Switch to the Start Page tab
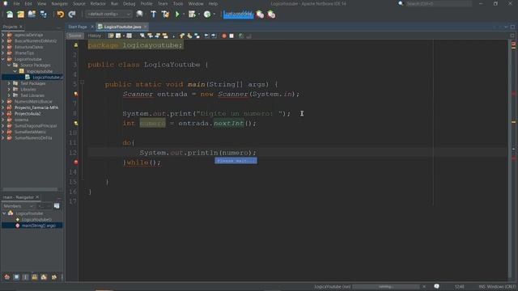Image resolution: width=518 pixels, height=291 pixels. click(x=78, y=27)
